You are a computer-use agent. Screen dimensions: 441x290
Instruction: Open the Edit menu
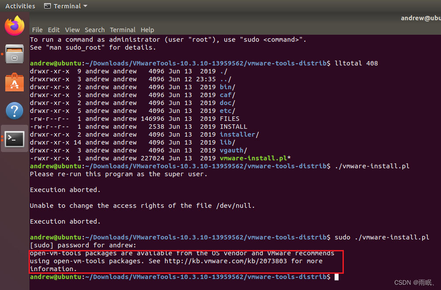(54, 30)
